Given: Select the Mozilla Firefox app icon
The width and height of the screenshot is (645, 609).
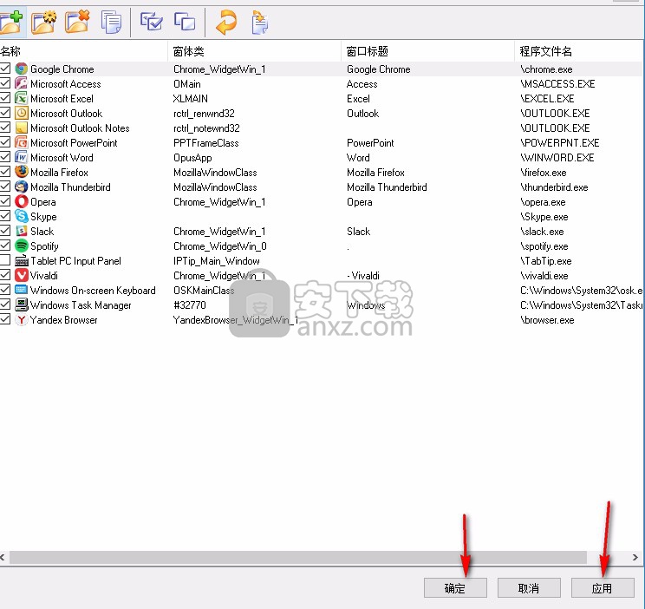Looking at the screenshot, I should 22,172.
